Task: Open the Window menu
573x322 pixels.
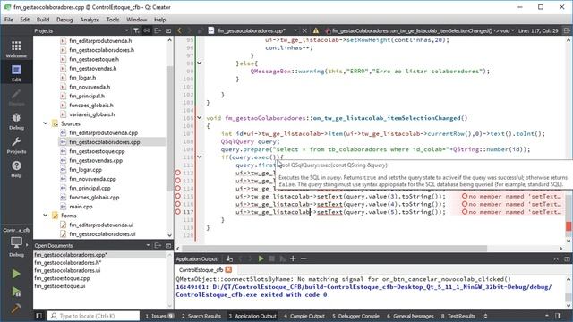Action: pyautogui.click(x=137, y=20)
